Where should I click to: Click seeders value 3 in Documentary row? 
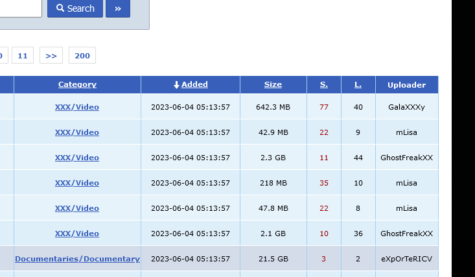pyautogui.click(x=323, y=259)
